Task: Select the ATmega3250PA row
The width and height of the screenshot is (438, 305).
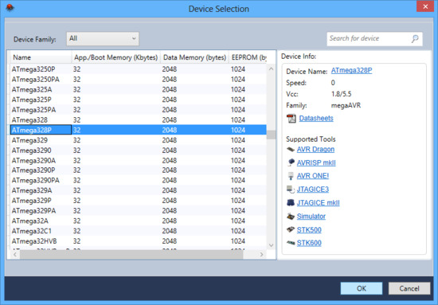Action: coord(139,80)
